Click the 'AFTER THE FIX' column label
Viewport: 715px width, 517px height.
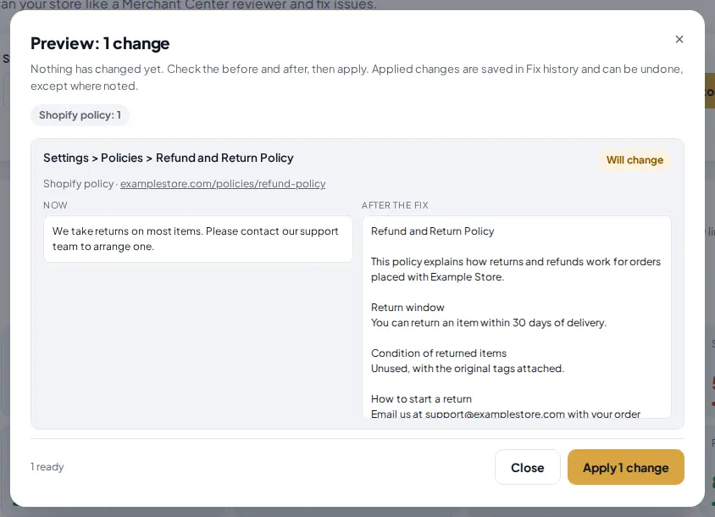coord(395,205)
